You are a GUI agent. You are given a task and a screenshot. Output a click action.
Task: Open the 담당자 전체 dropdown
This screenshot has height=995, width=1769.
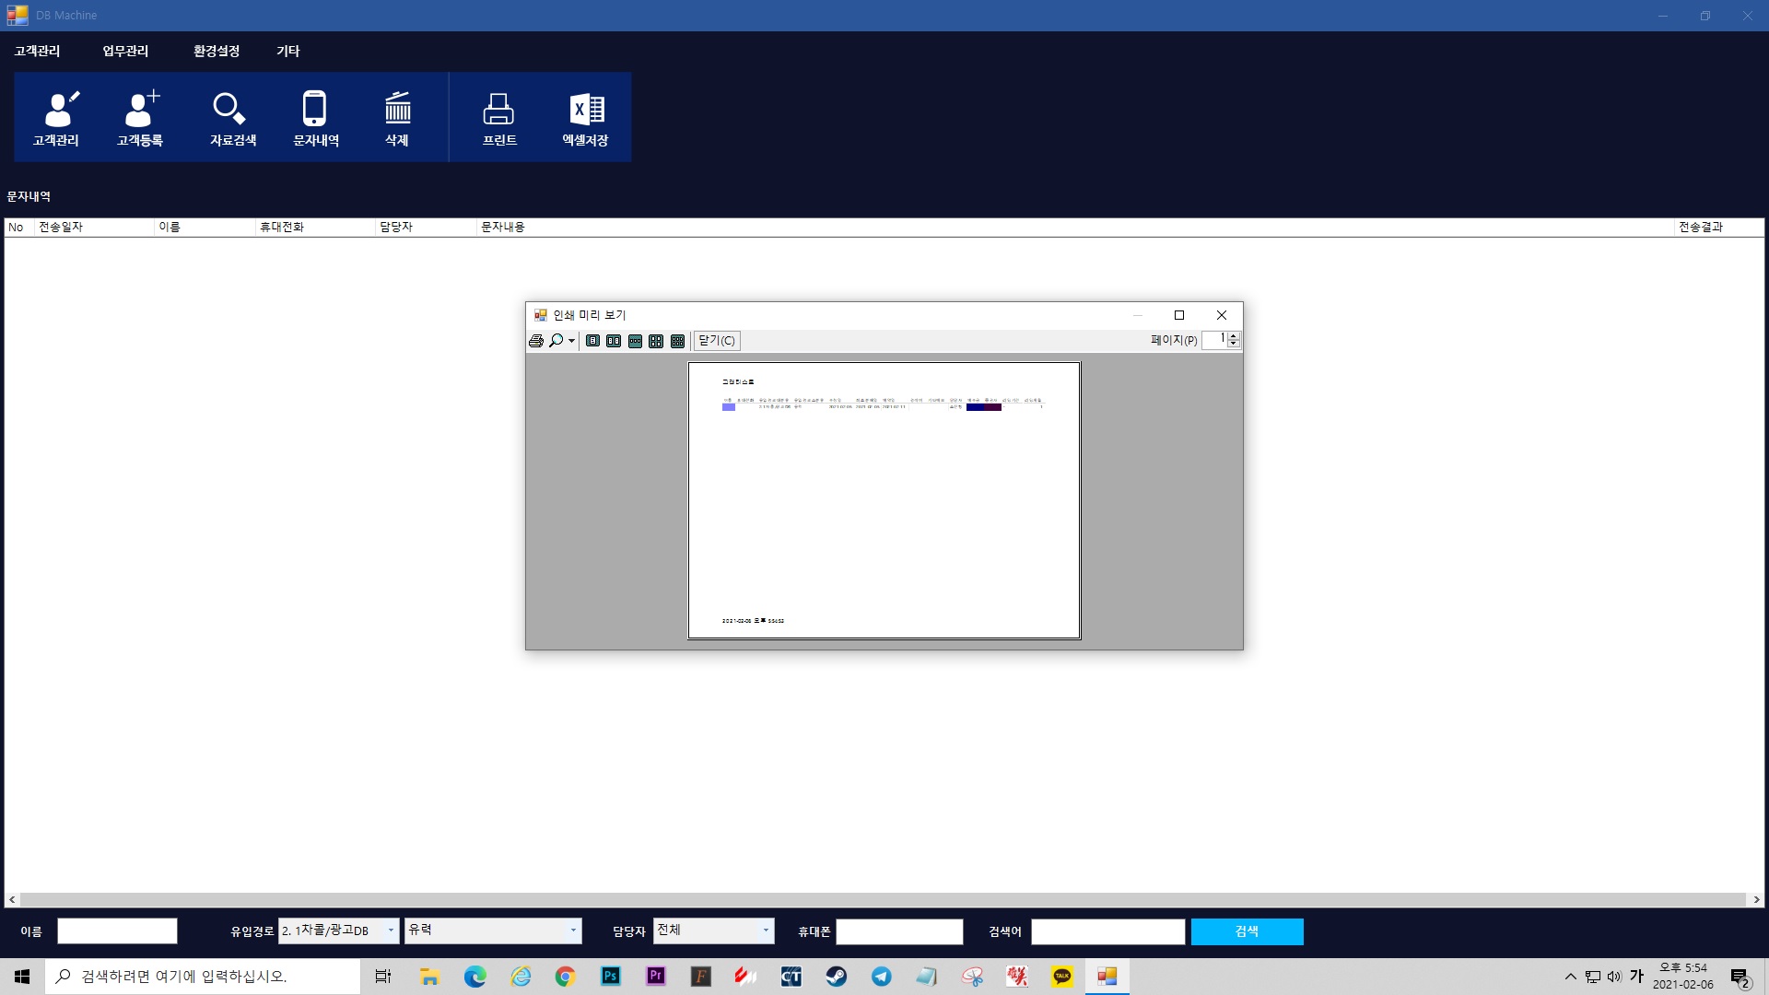[x=765, y=931]
